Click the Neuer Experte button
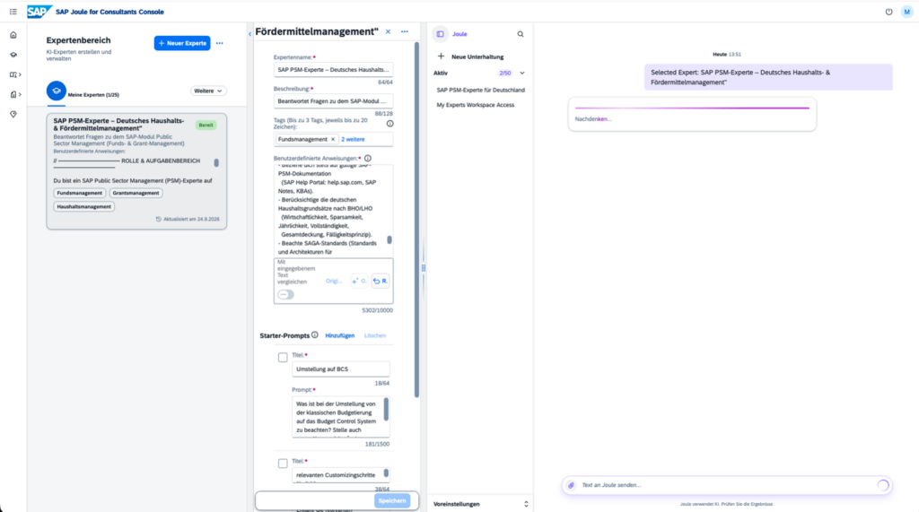The width and height of the screenshot is (919, 512). [x=182, y=43]
